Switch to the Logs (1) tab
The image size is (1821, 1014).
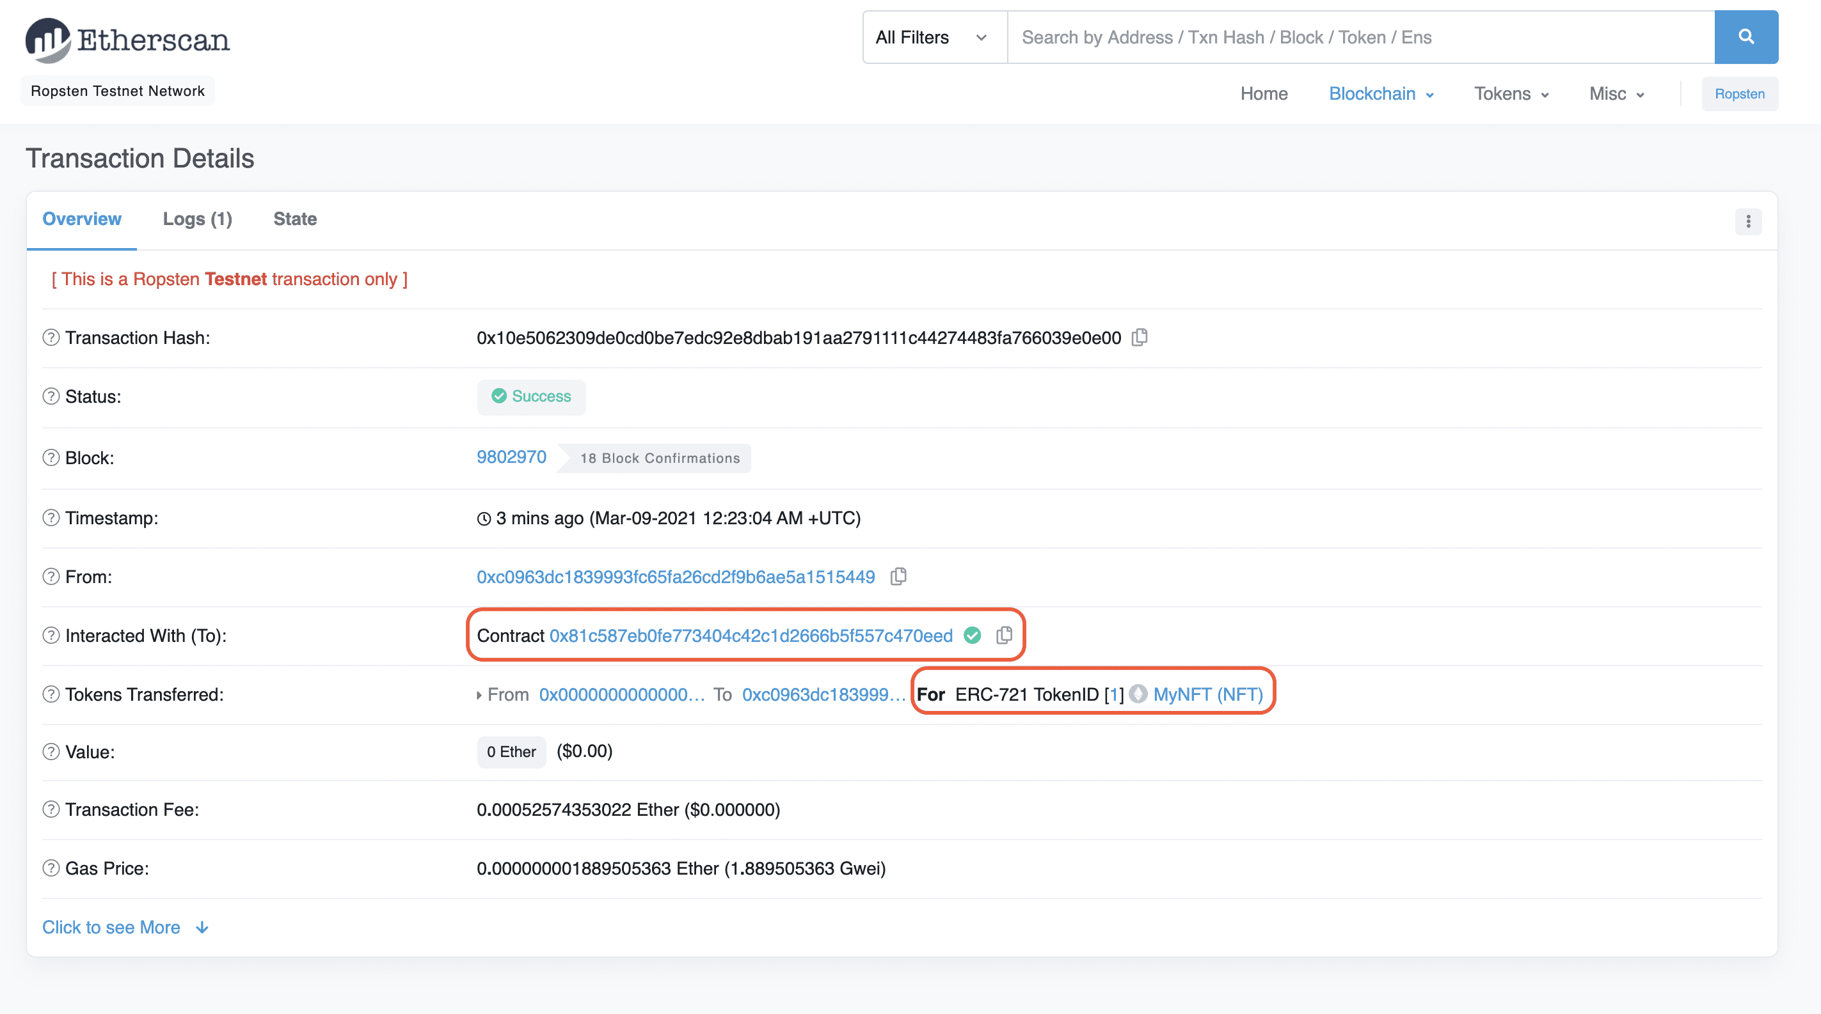197,219
